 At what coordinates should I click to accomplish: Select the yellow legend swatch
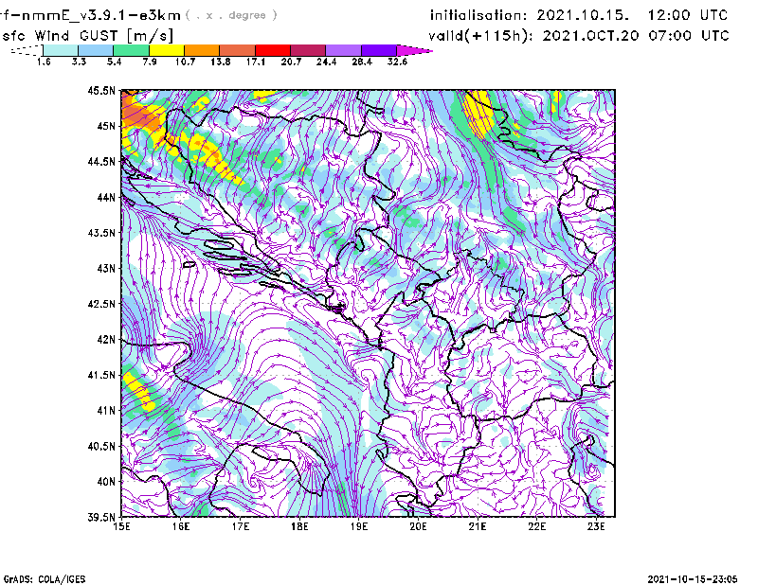(x=167, y=50)
